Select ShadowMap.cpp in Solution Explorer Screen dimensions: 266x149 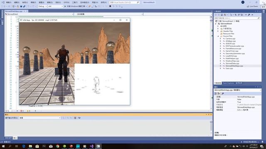(232, 61)
